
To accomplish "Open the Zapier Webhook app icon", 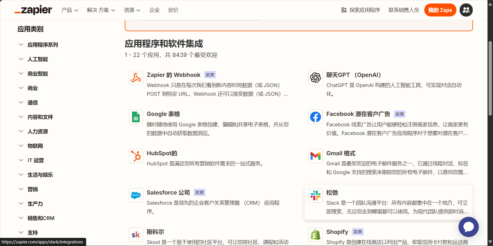I will (x=136, y=78).
